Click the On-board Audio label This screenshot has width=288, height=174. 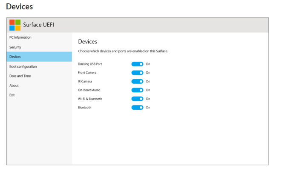tap(89, 90)
